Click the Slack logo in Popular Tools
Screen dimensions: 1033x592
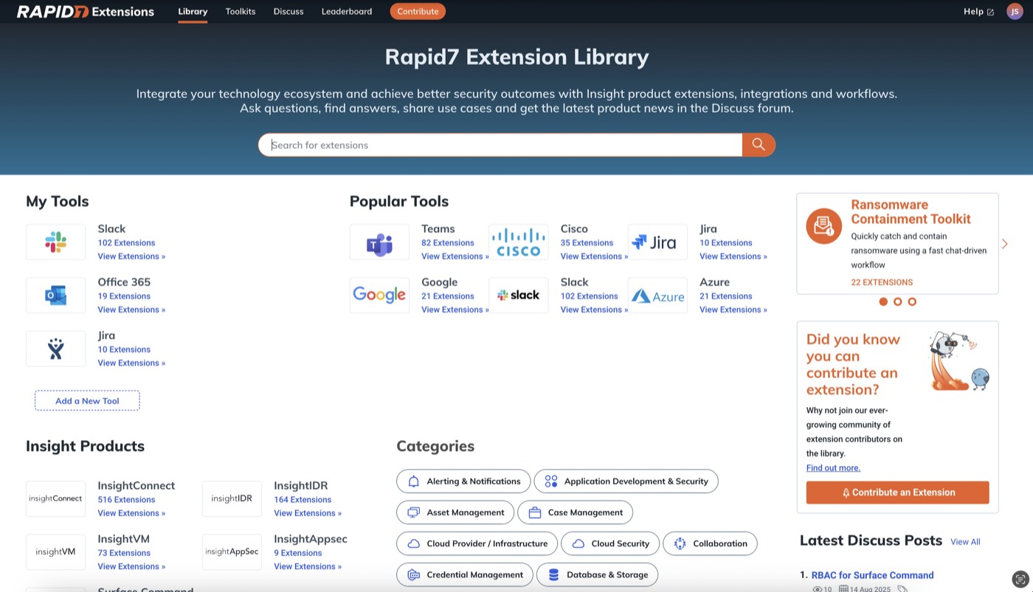click(519, 295)
